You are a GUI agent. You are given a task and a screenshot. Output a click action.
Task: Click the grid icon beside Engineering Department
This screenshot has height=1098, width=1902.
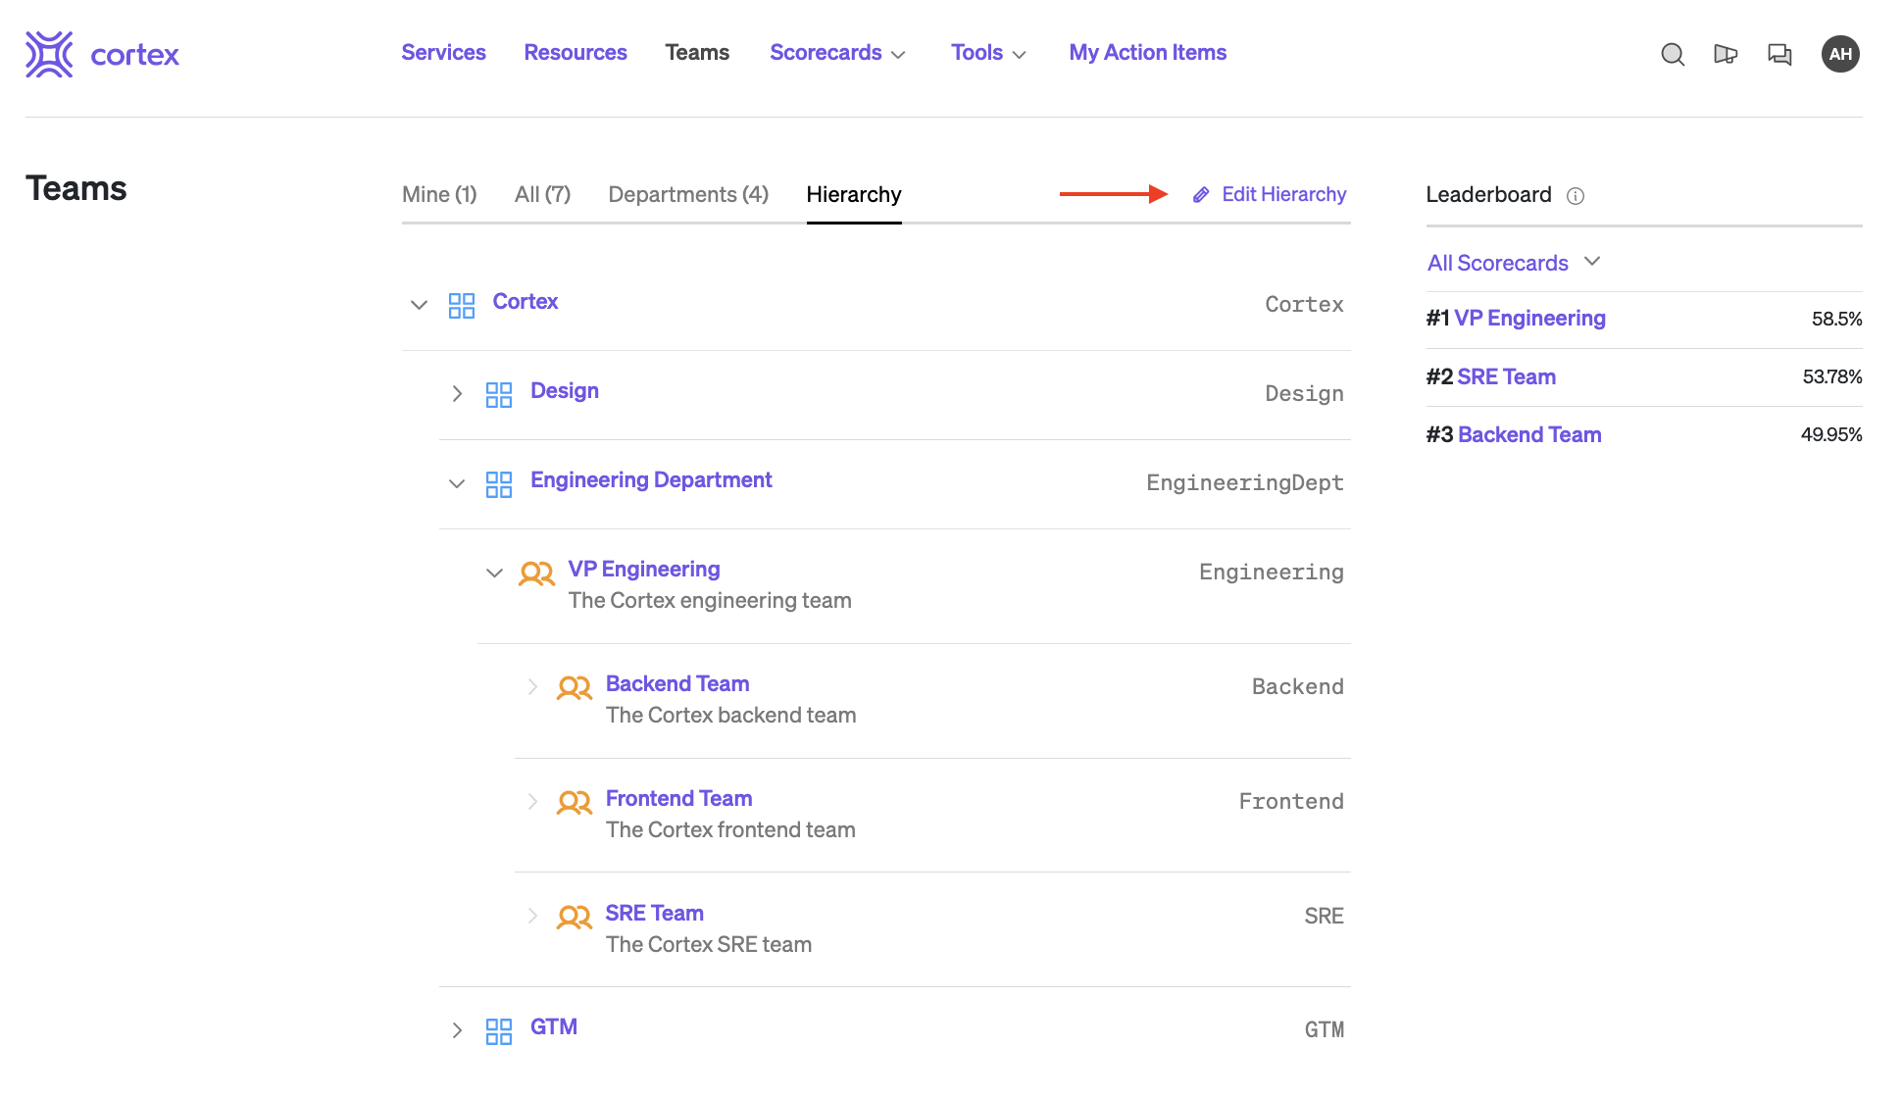point(499,483)
